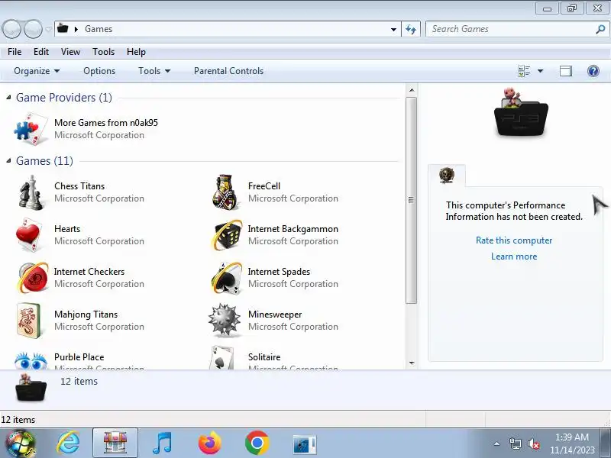
Task: Toggle the preview pane icon
Action: [566, 71]
